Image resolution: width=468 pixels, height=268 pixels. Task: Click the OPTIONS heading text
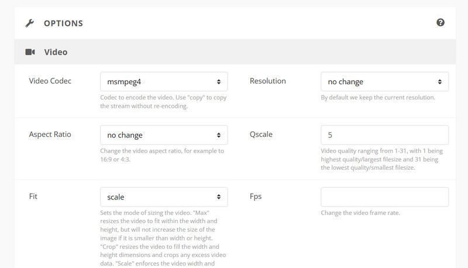pyautogui.click(x=63, y=23)
